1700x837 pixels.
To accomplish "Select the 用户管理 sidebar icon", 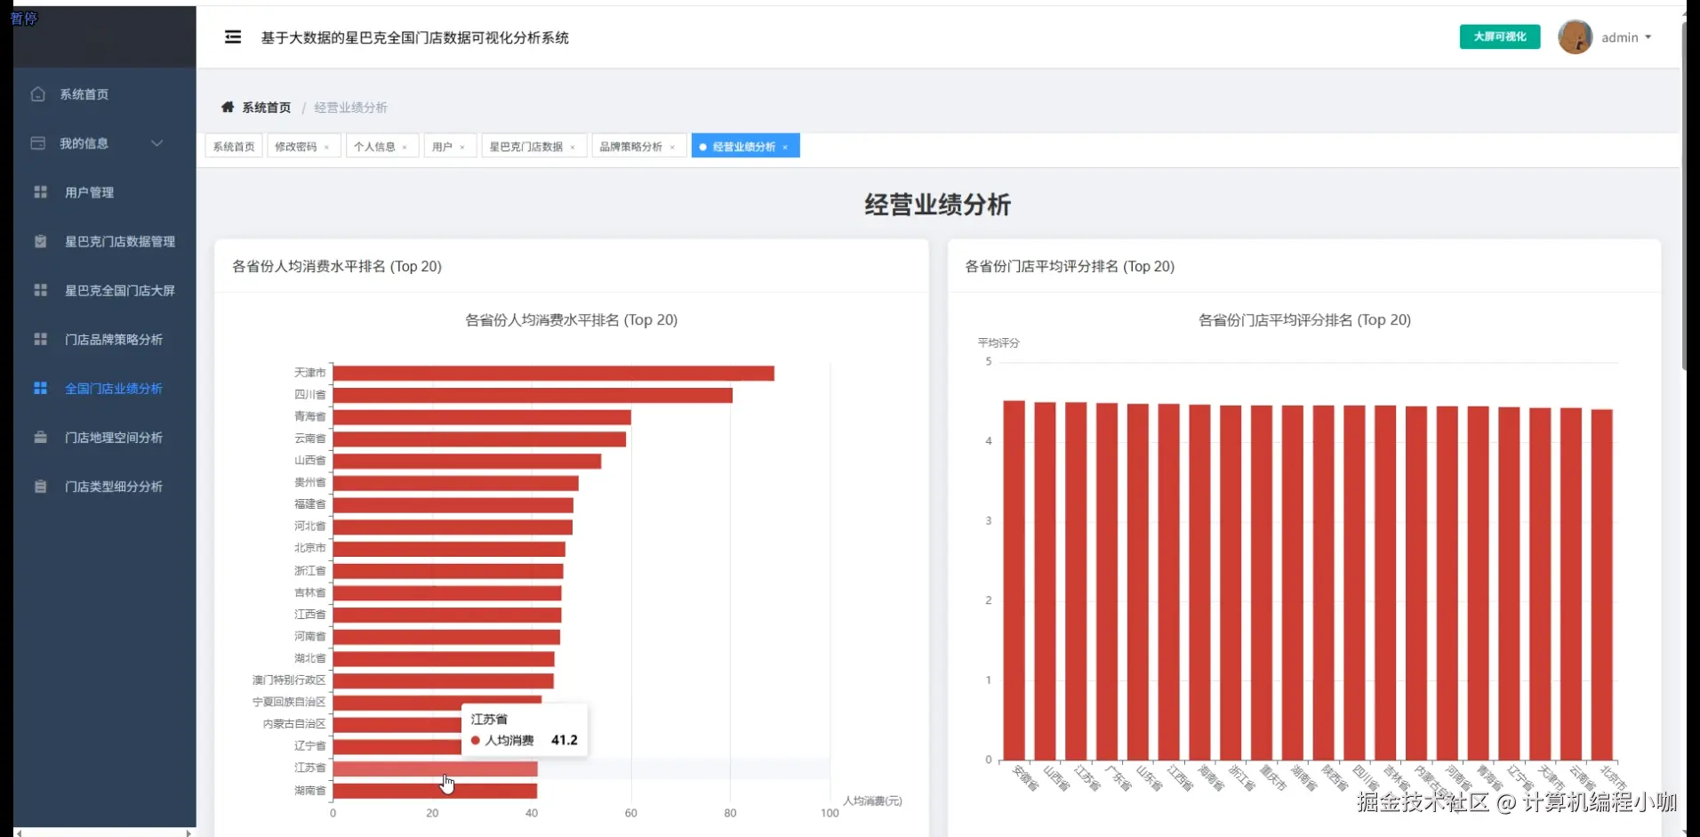I will coord(39,192).
